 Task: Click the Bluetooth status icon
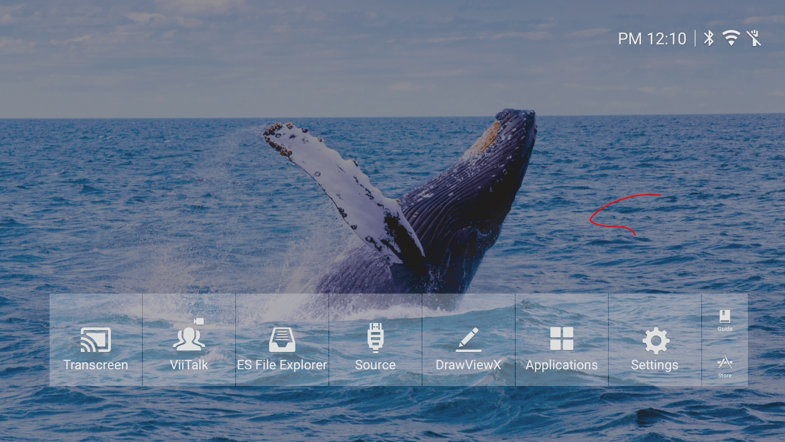(709, 38)
